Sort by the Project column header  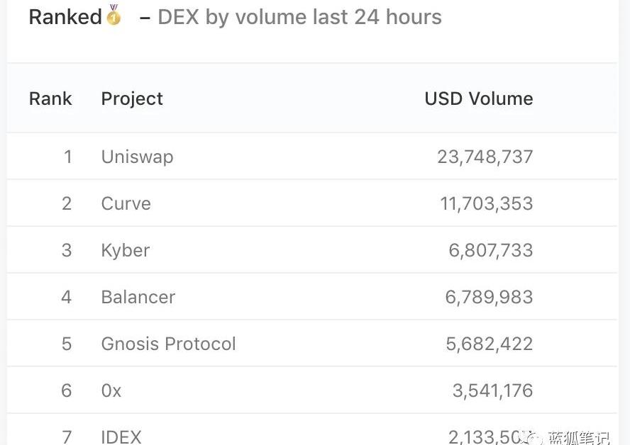(x=132, y=98)
